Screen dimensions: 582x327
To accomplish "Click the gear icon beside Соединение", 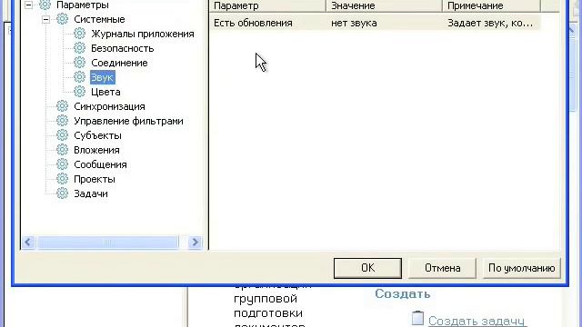I will pyautogui.click(x=79, y=63).
